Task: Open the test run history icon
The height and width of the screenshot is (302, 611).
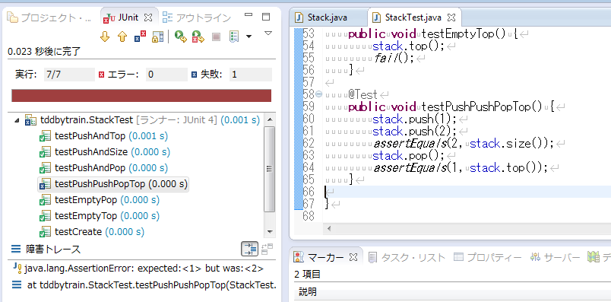Action: click(234, 37)
